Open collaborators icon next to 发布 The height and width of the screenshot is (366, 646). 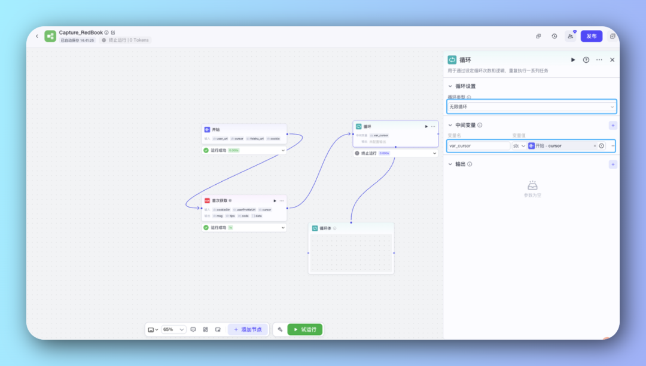click(x=570, y=36)
